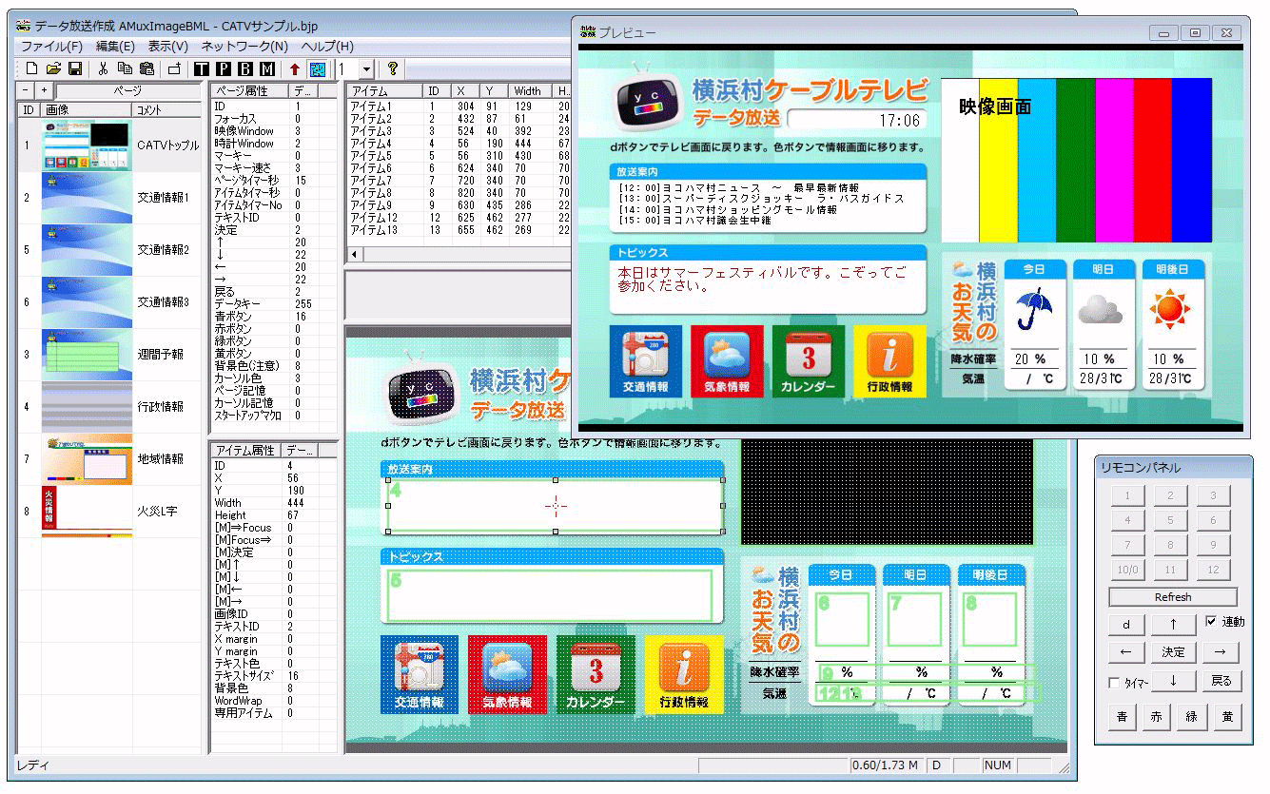Click 交通情報 icon in the Preview window
Screen dimensions: 1270x794
pos(647,361)
